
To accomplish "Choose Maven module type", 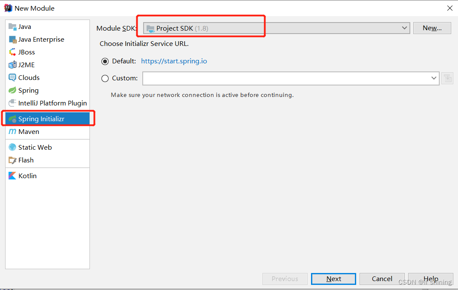I will [47, 131].
